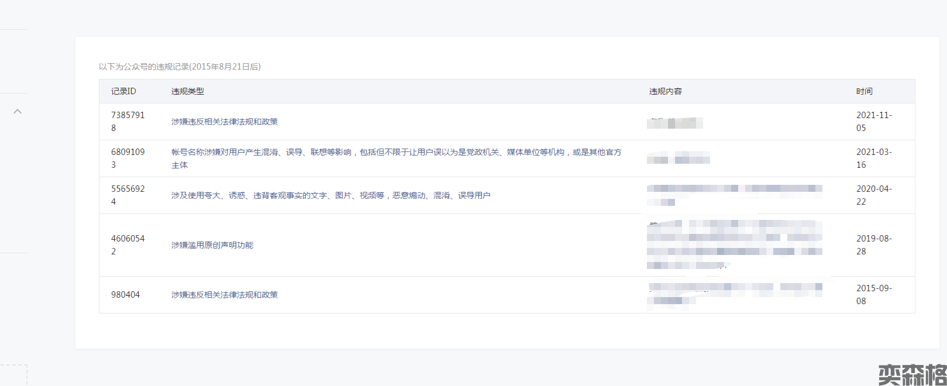Click the blurred violation content dated 2019-08-28
The height and width of the screenshot is (386, 947).
click(734, 245)
